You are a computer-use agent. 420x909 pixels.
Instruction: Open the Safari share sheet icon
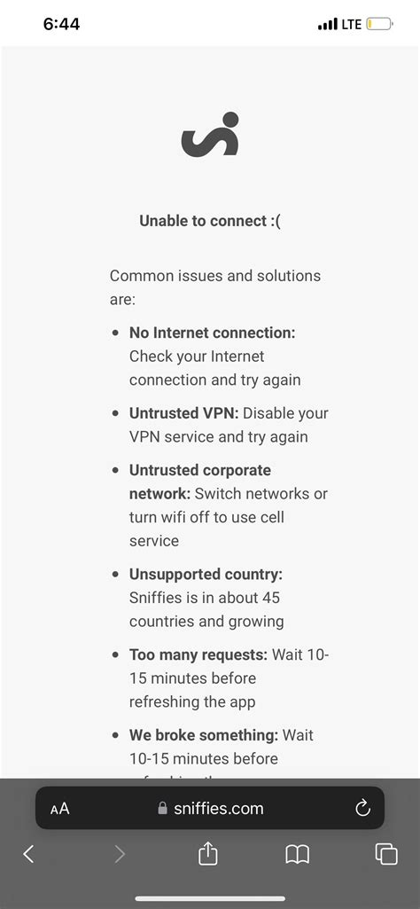click(x=208, y=853)
